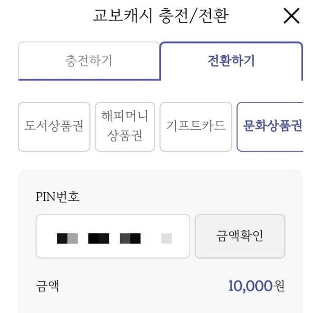Click the 원 currency unit
Screen dimensions: 321x313
279,285
